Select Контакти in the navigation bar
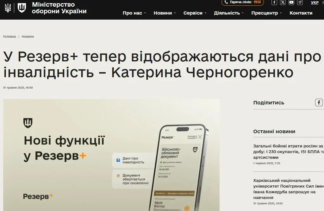This screenshot has width=324, height=211. tap(301, 13)
